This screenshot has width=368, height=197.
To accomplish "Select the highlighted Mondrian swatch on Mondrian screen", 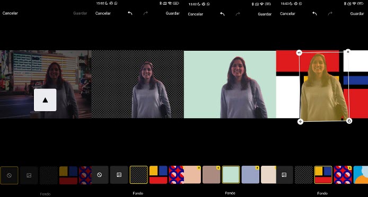I will (x=323, y=175).
